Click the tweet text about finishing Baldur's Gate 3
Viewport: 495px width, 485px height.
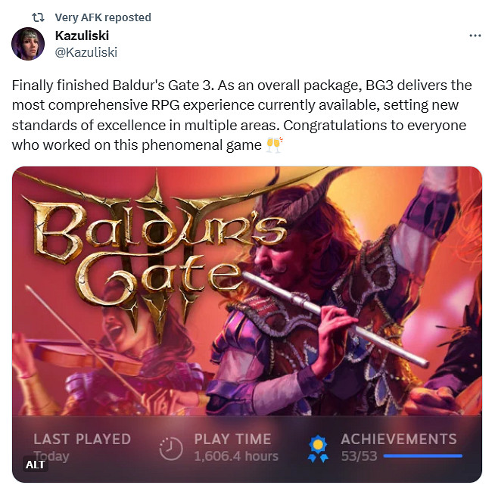point(241,115)
